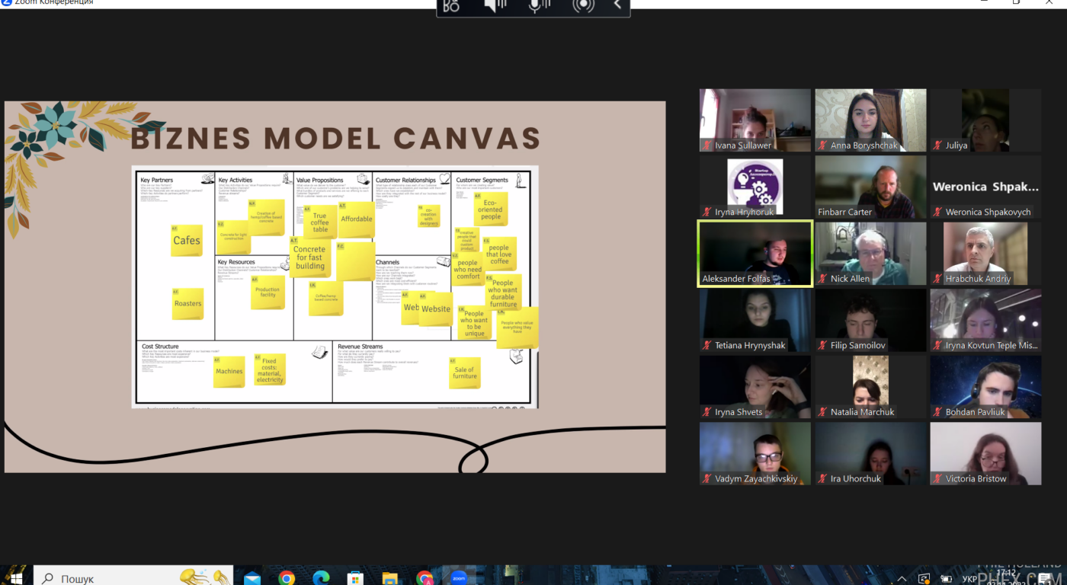Select Nick Allen's video tile

[x=870, y=254]
